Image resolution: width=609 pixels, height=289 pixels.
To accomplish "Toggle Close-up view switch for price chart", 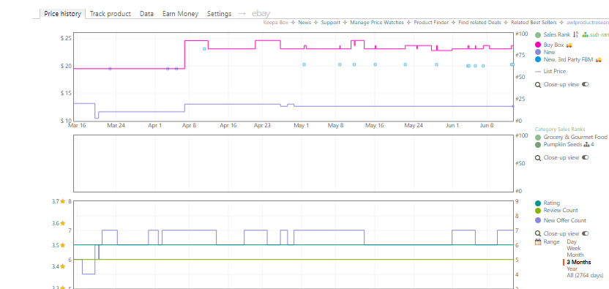I will click(x=586, y=84).
